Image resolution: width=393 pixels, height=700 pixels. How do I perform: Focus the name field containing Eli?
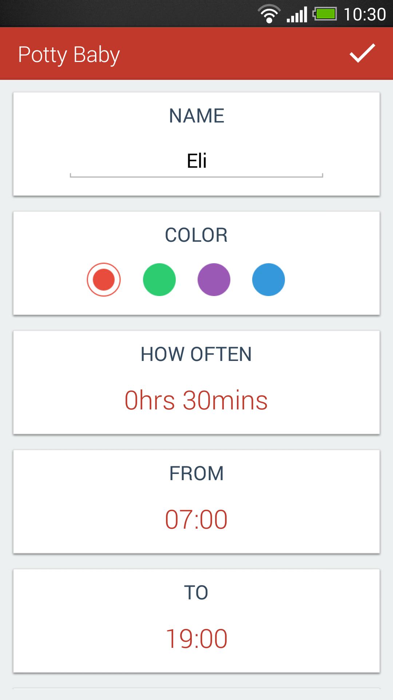[x=196, y=162]
